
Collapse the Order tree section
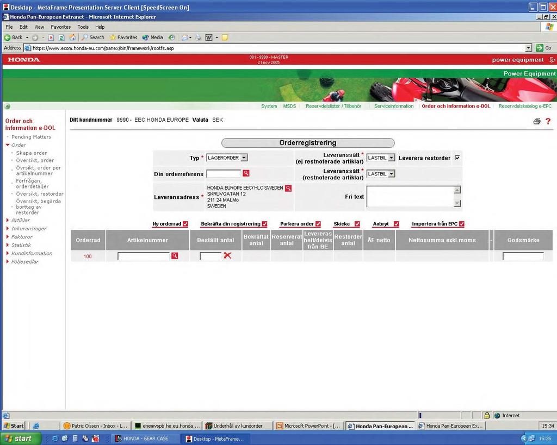click(x=8, y=145)
